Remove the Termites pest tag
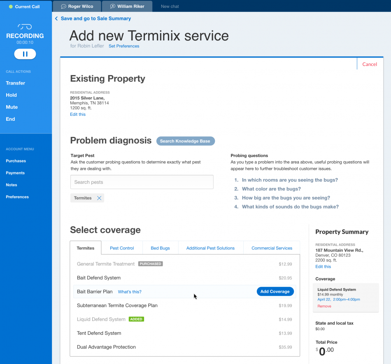 (99, 198)
